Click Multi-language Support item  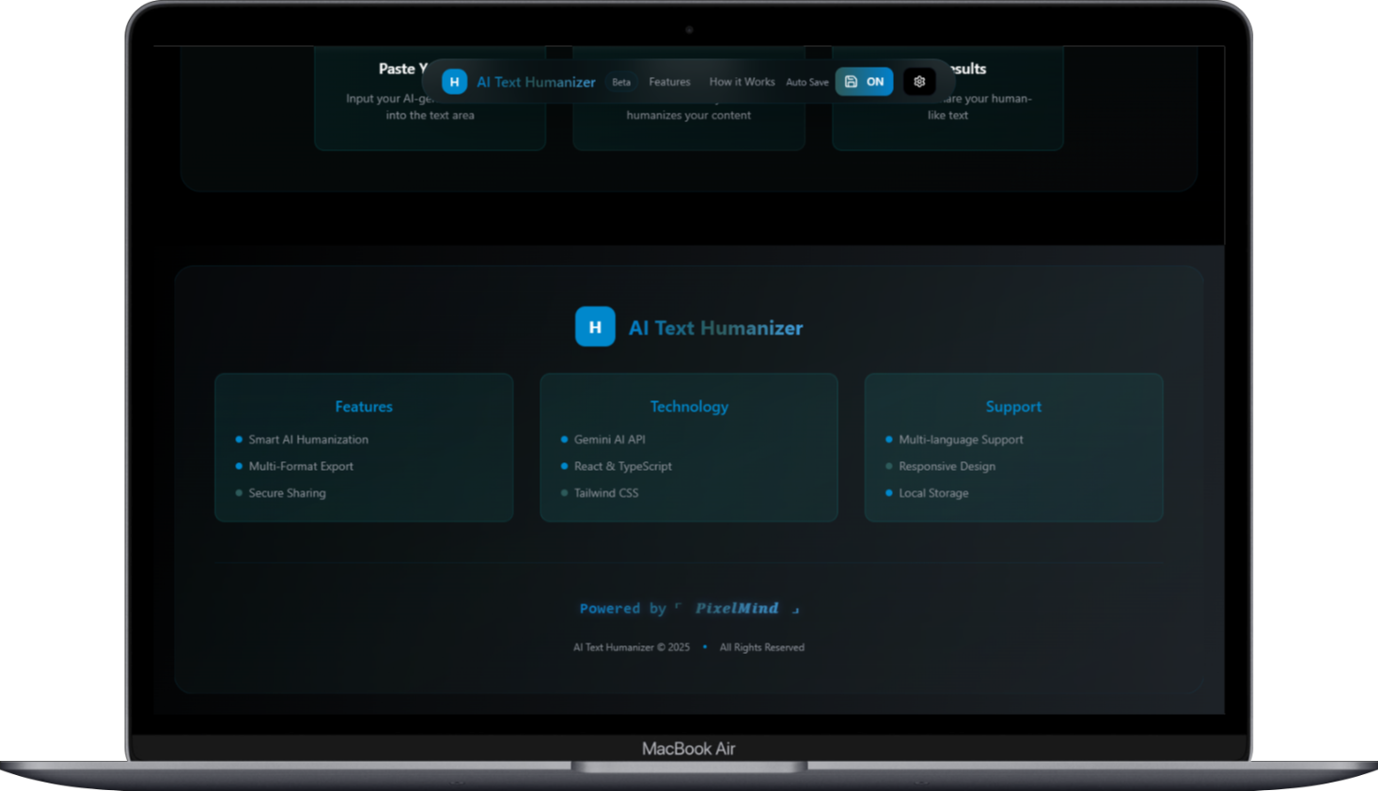point(961,440)
